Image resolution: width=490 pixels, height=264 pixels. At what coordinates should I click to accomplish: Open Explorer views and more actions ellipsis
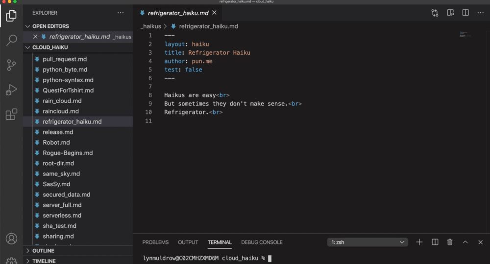pos(121,13)
